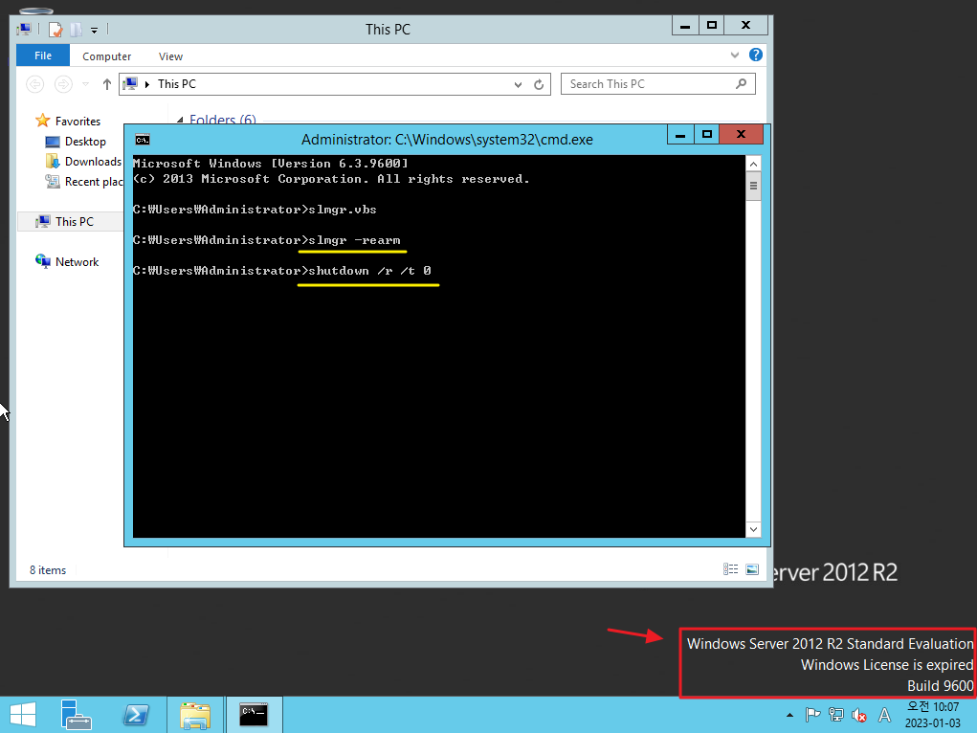Open the View ribbon tab
977x733 pixels.
click(170, 56)
